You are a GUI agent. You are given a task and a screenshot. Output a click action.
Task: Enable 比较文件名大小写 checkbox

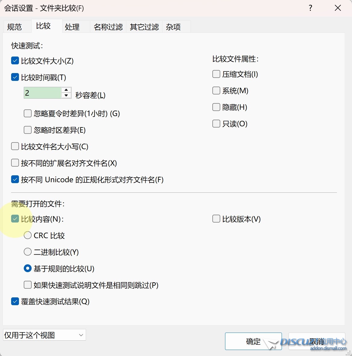pos(15,146)
